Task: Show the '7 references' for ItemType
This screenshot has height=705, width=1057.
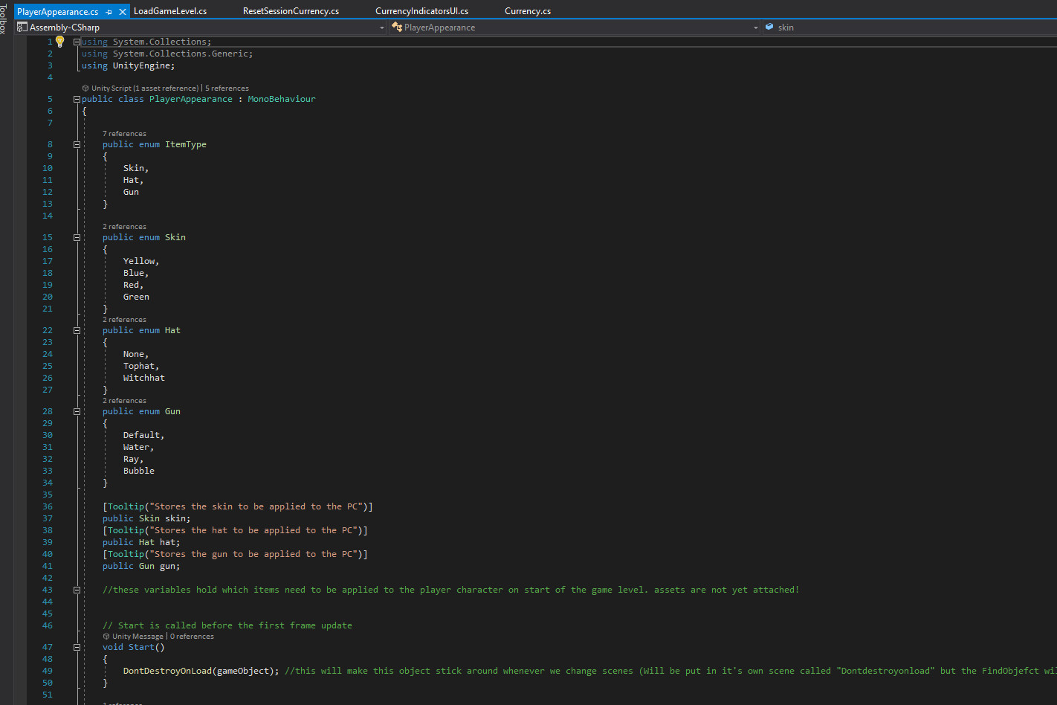Action: (x=124, y=134)
